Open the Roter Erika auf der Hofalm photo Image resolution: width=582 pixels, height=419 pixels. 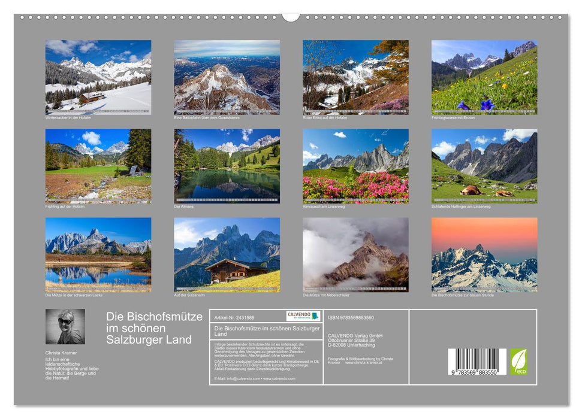tap(355, 77)
